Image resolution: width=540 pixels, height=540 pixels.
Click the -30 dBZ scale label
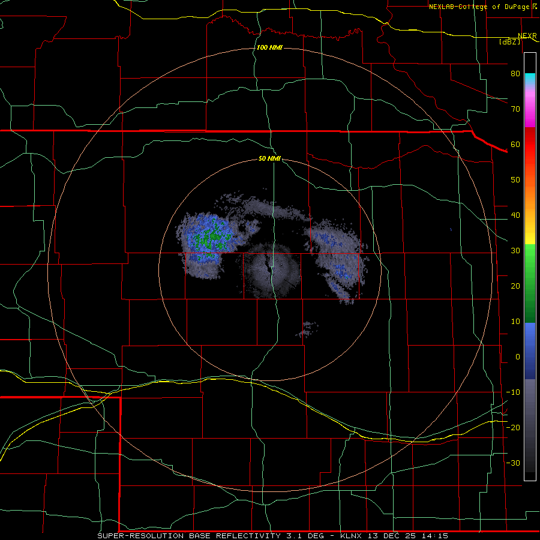513,463
